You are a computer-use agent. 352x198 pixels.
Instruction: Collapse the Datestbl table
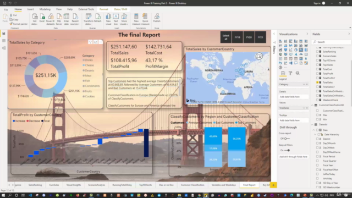click(x=312, y=124)
